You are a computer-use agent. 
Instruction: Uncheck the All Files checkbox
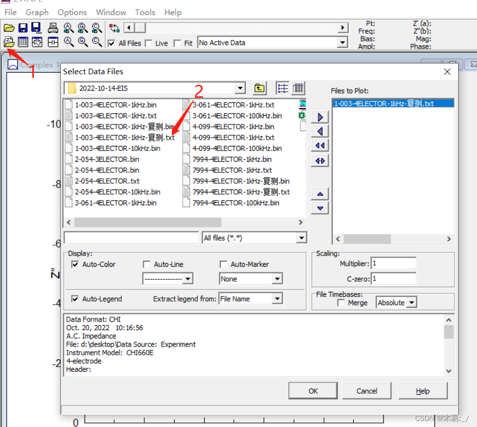point(112,44)
